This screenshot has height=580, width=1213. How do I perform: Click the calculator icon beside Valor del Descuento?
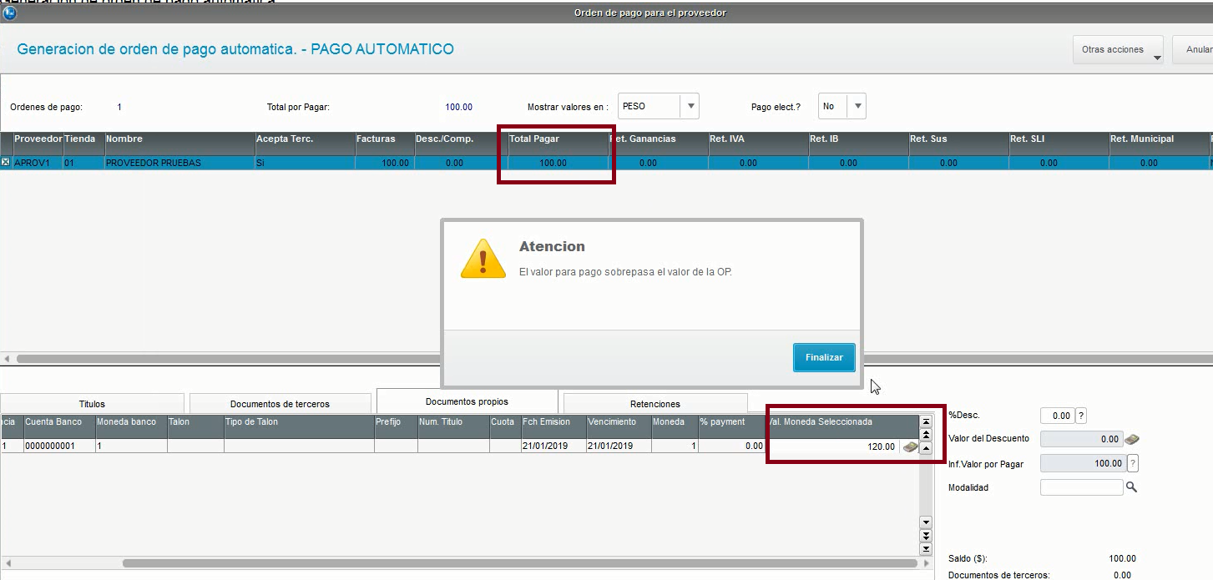coord(1132,439)
